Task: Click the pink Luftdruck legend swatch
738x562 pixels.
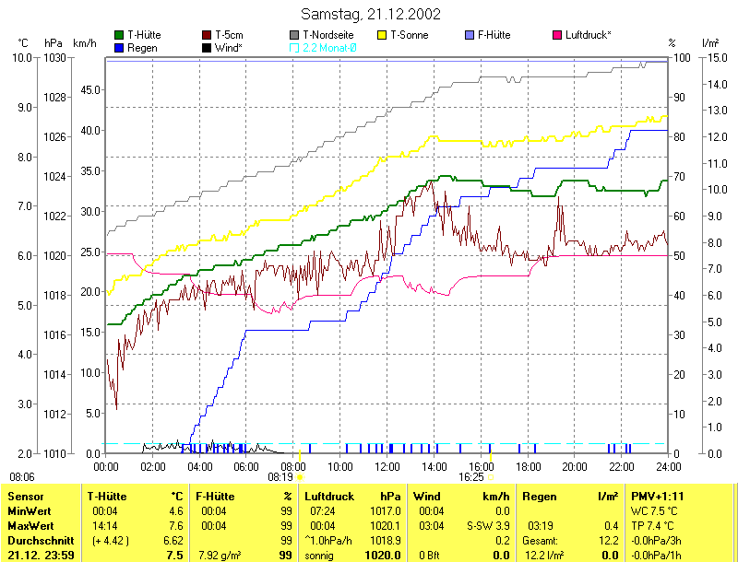Action: 557,35
